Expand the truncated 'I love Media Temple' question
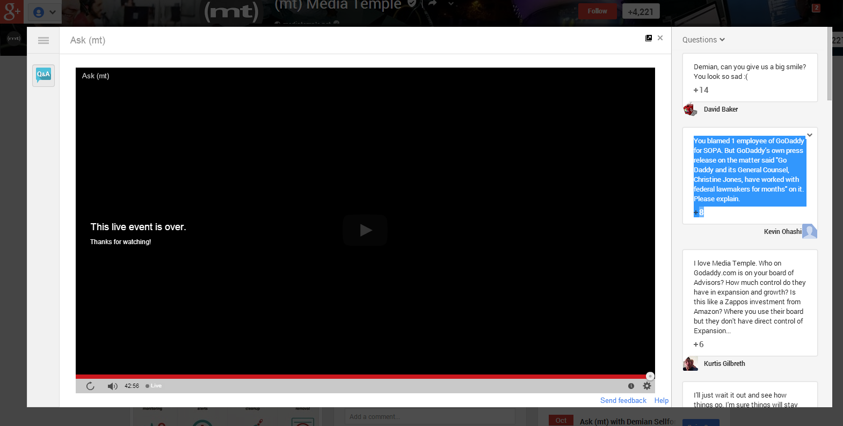843x426 pixels. pos(750,297)
